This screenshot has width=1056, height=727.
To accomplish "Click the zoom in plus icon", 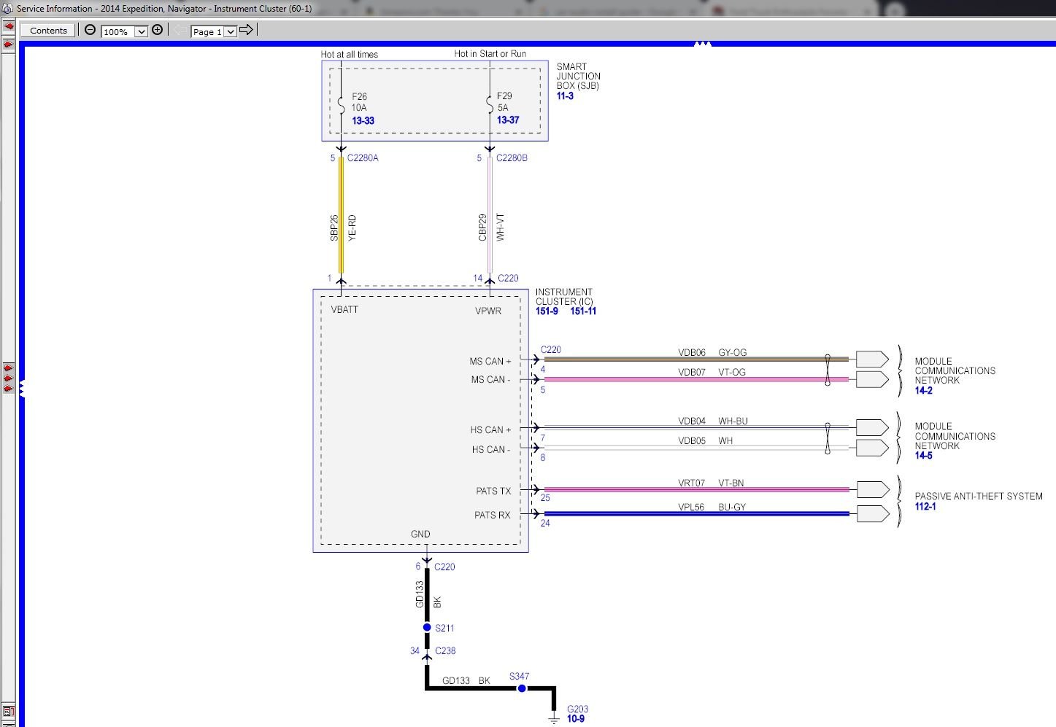I will [x=157, y=30].
